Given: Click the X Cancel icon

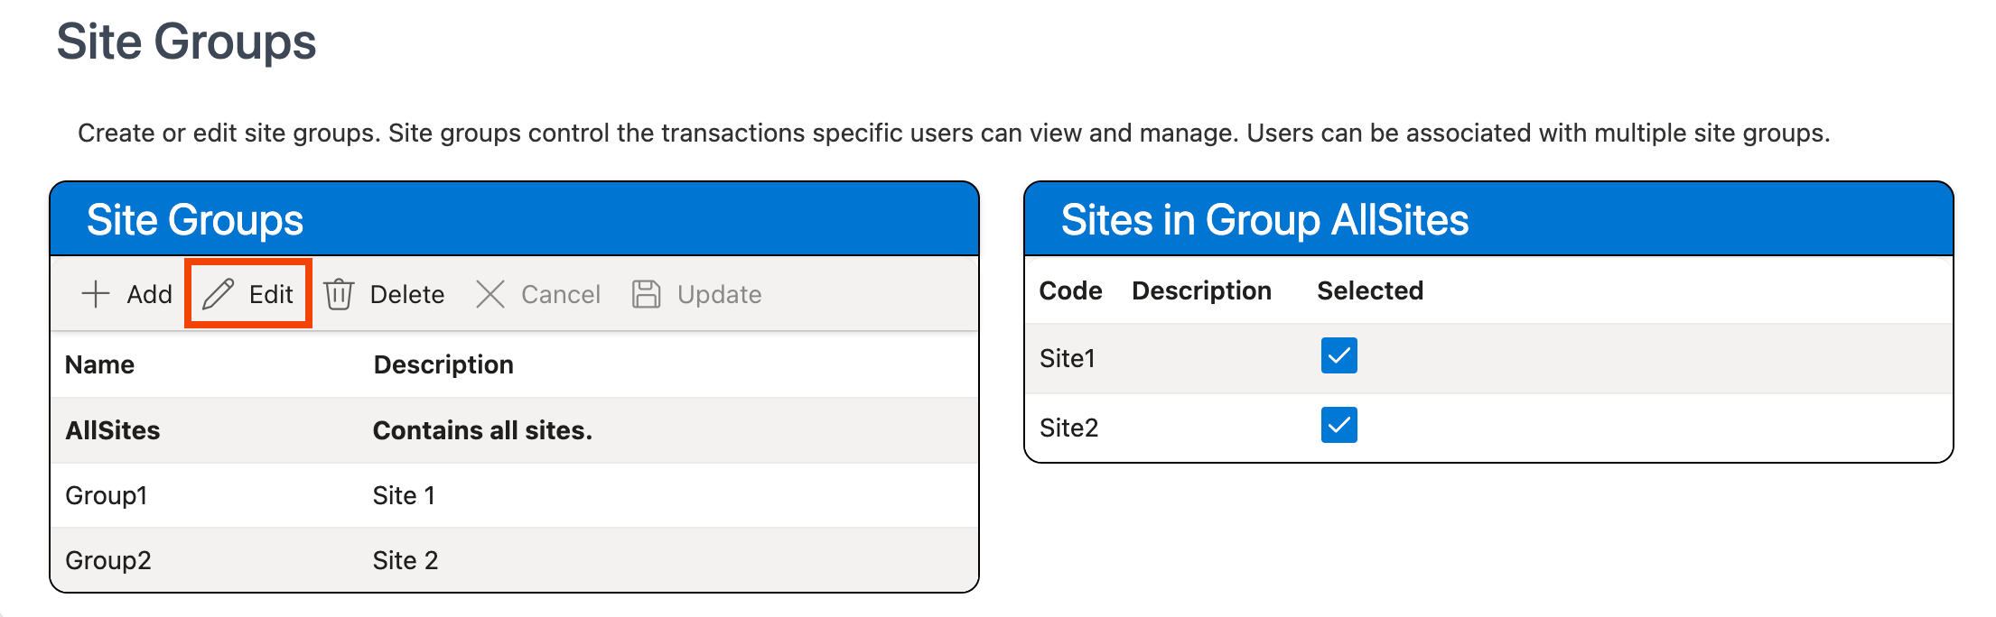Looking at the screenshot, I should point(490,294).
